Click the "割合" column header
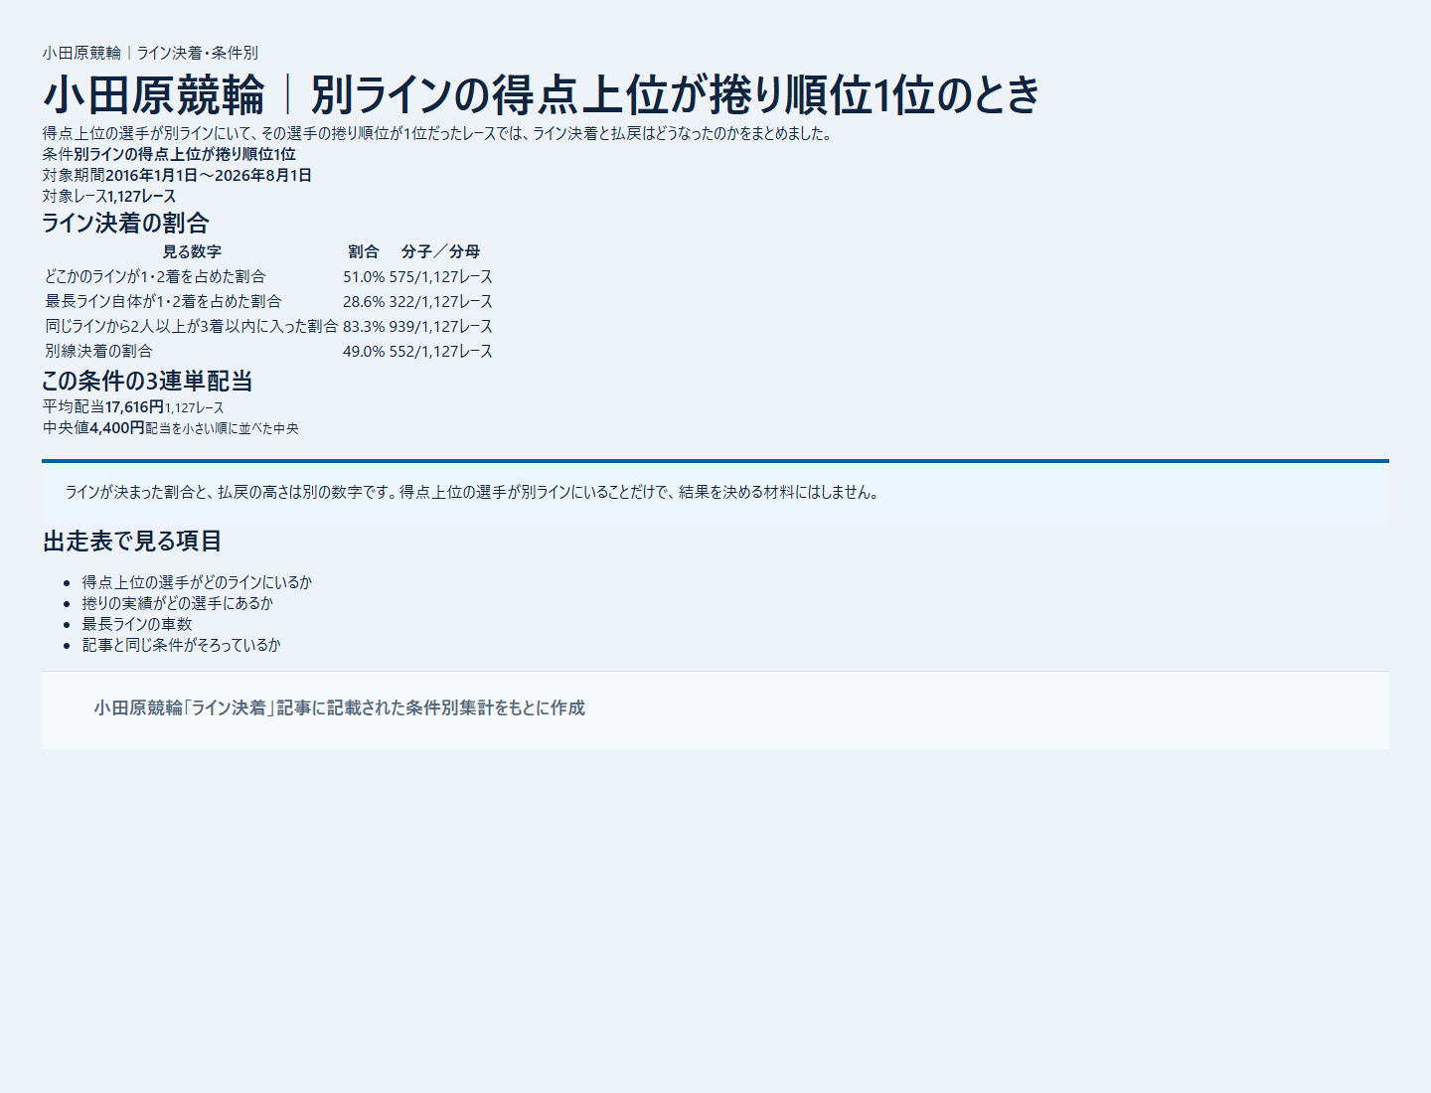The height and width of the screenshot is (1093, 1431). coord(364,252)
